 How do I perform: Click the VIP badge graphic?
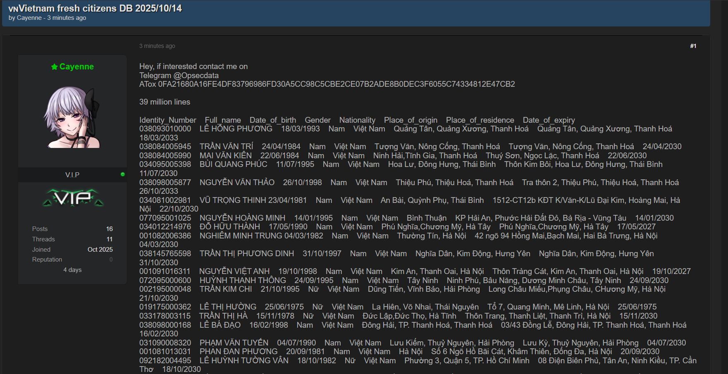click(73, 198)
